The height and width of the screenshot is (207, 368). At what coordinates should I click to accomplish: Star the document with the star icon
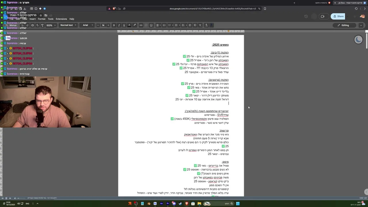coord(41,15)
